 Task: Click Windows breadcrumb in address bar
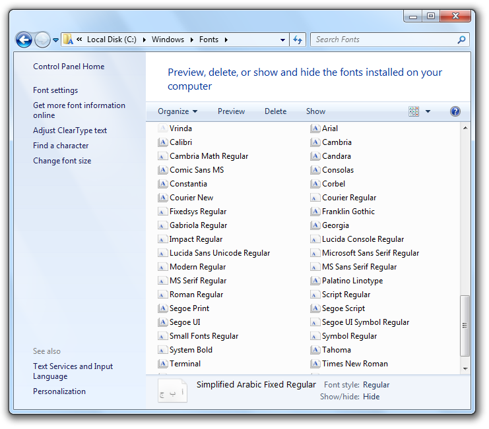[x=168, y=40]
